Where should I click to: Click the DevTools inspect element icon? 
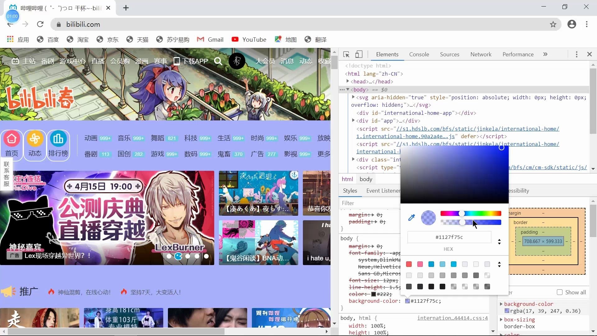coord(346,54)
